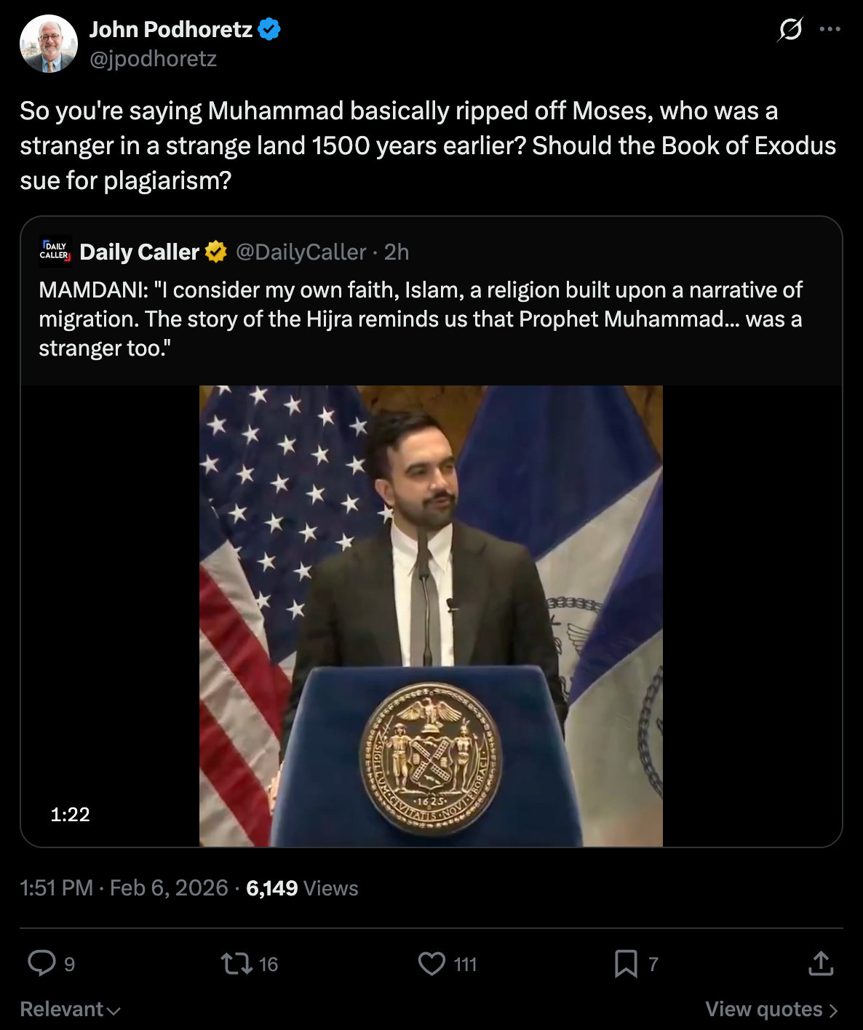Viewport: 863px width, 1030px height.
Task: Bookmark this post
Action: [626, 963]
